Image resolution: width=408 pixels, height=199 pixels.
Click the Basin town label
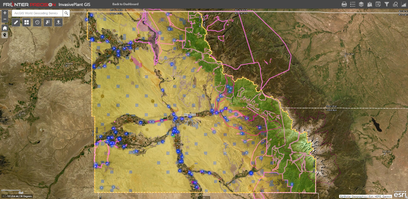[x=180, y=144]
